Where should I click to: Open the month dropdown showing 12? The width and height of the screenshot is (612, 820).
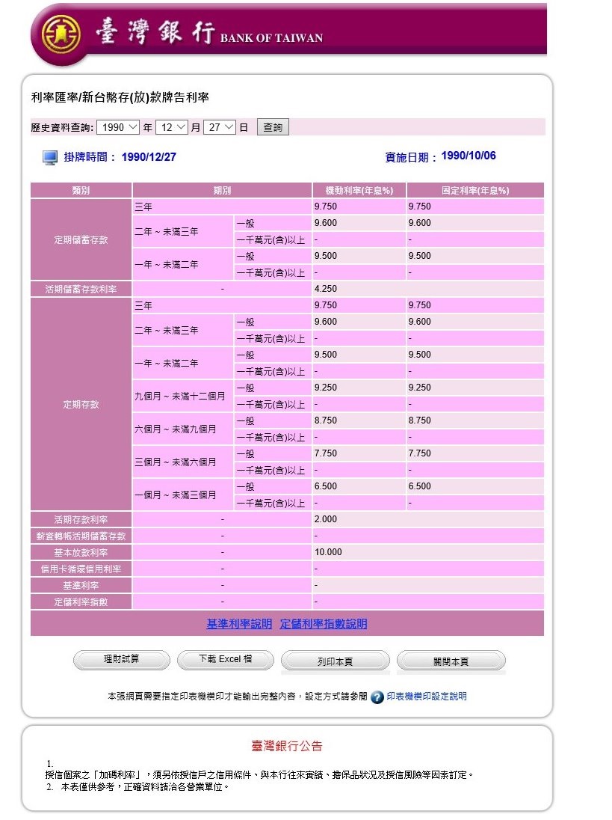click(x=172, y=127)
